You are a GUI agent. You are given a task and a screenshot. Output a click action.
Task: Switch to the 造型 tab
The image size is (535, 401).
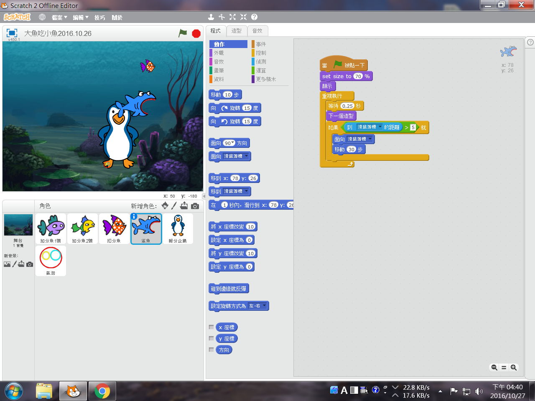[236, 31]
